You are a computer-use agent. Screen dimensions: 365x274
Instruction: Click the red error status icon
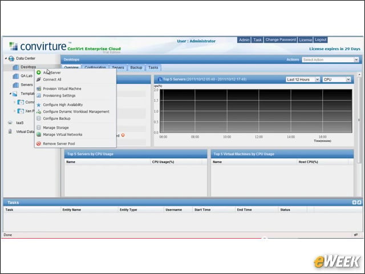(x=123, y=135)
